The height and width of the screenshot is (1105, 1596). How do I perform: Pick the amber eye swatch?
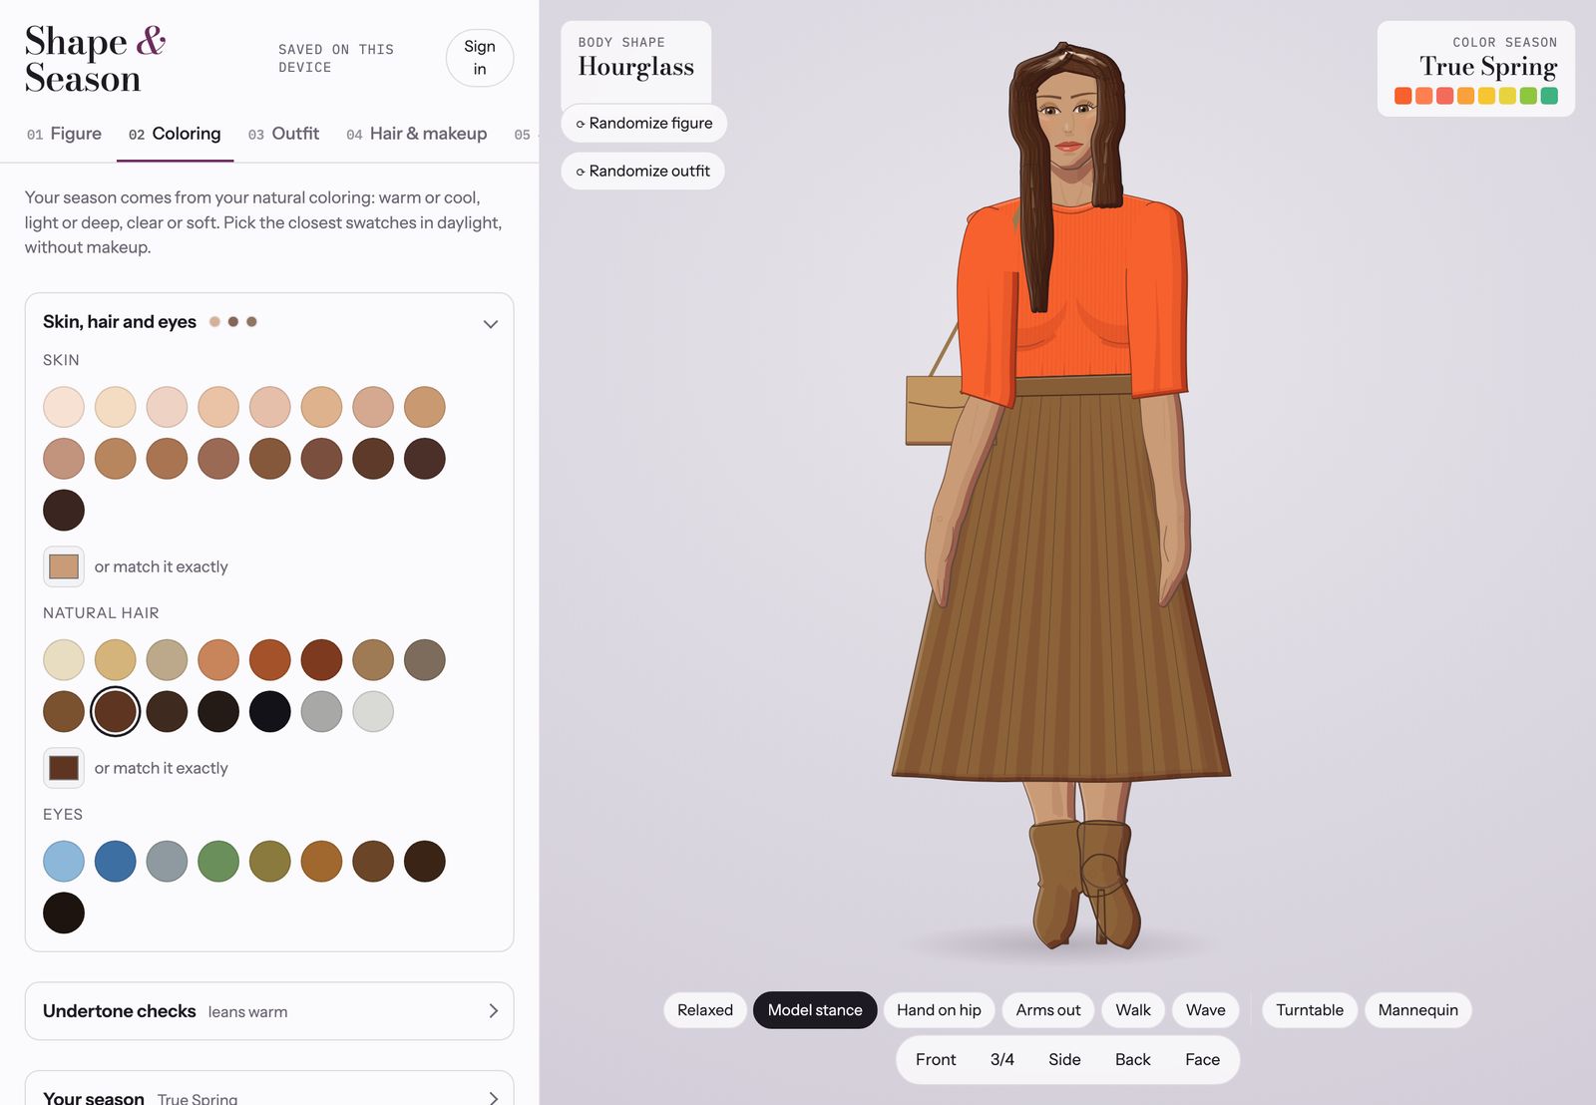tap(322, 862)
